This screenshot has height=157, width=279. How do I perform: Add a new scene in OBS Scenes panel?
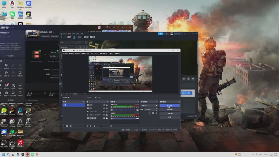tap(64, 126)
